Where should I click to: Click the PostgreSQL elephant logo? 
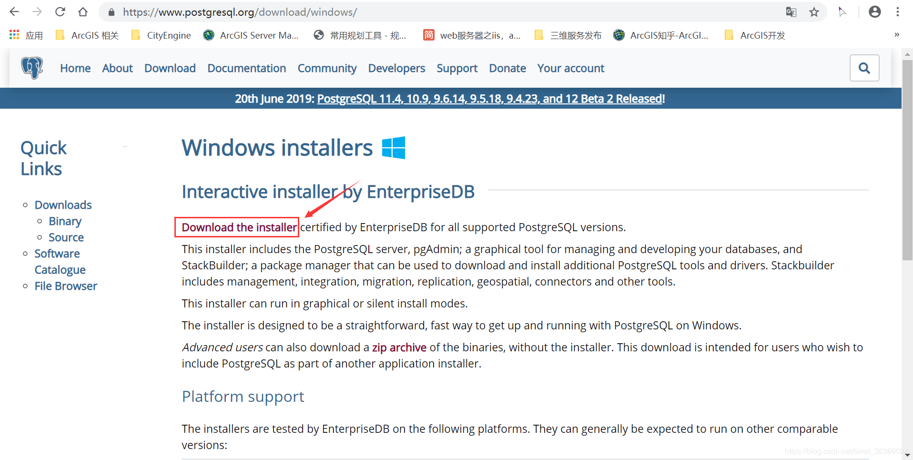click(x=32, y=68)
